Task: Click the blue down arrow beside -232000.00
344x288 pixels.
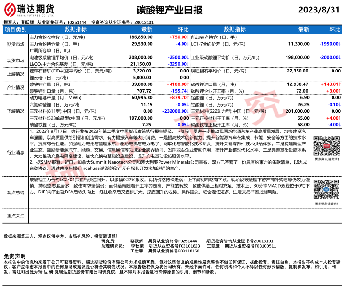Action: click(x=188, y=110)
